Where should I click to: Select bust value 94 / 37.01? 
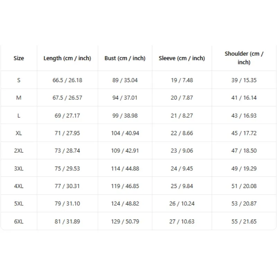click(x=125, y=98)
